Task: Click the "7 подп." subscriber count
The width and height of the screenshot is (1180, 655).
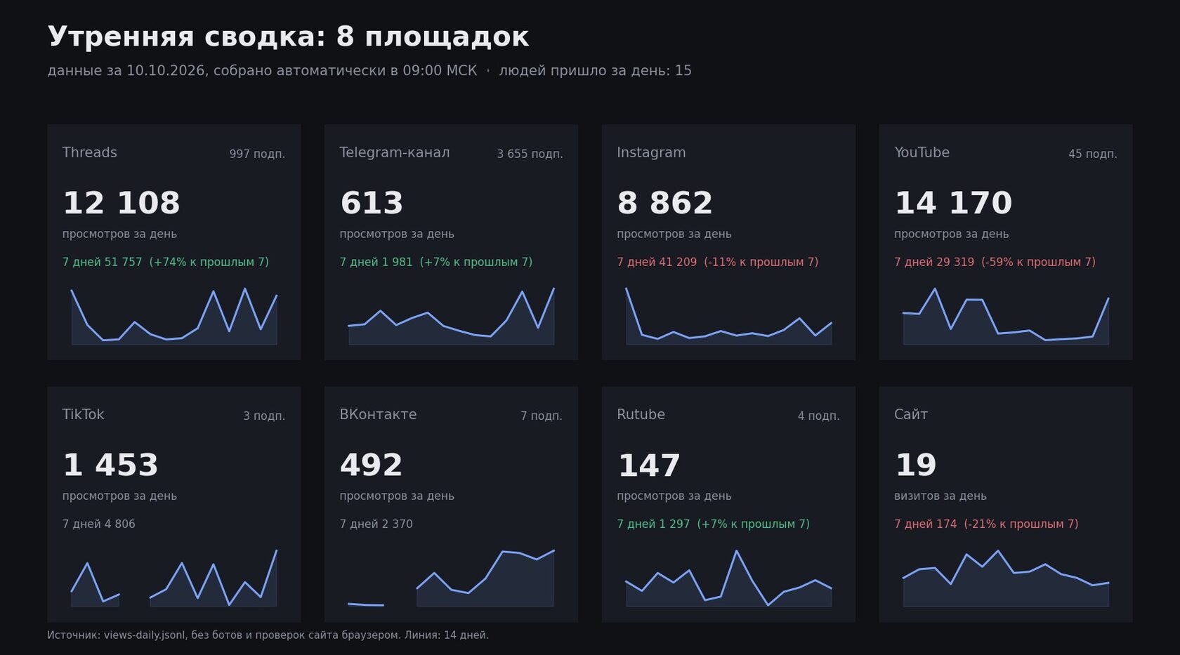Action: (542, 416)
